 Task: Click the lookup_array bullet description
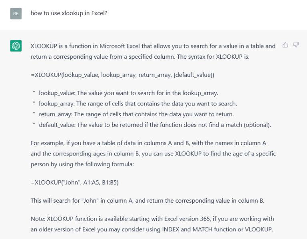point(138,104)
